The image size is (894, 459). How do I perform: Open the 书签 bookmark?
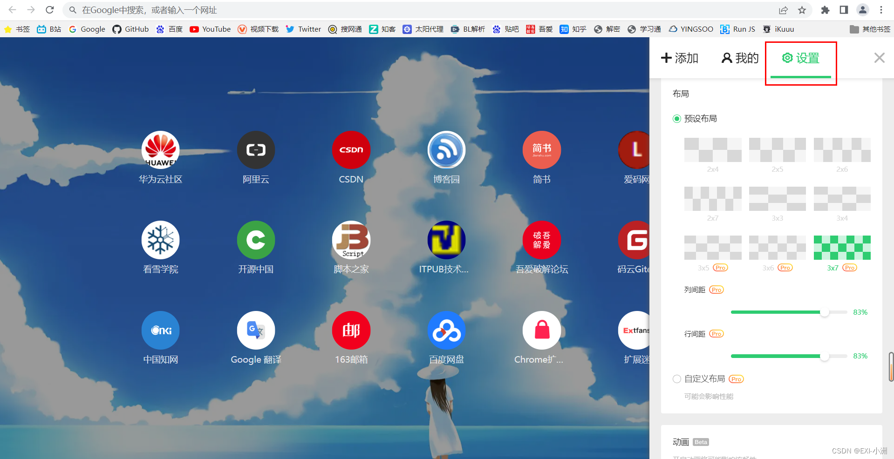point(17,29)
